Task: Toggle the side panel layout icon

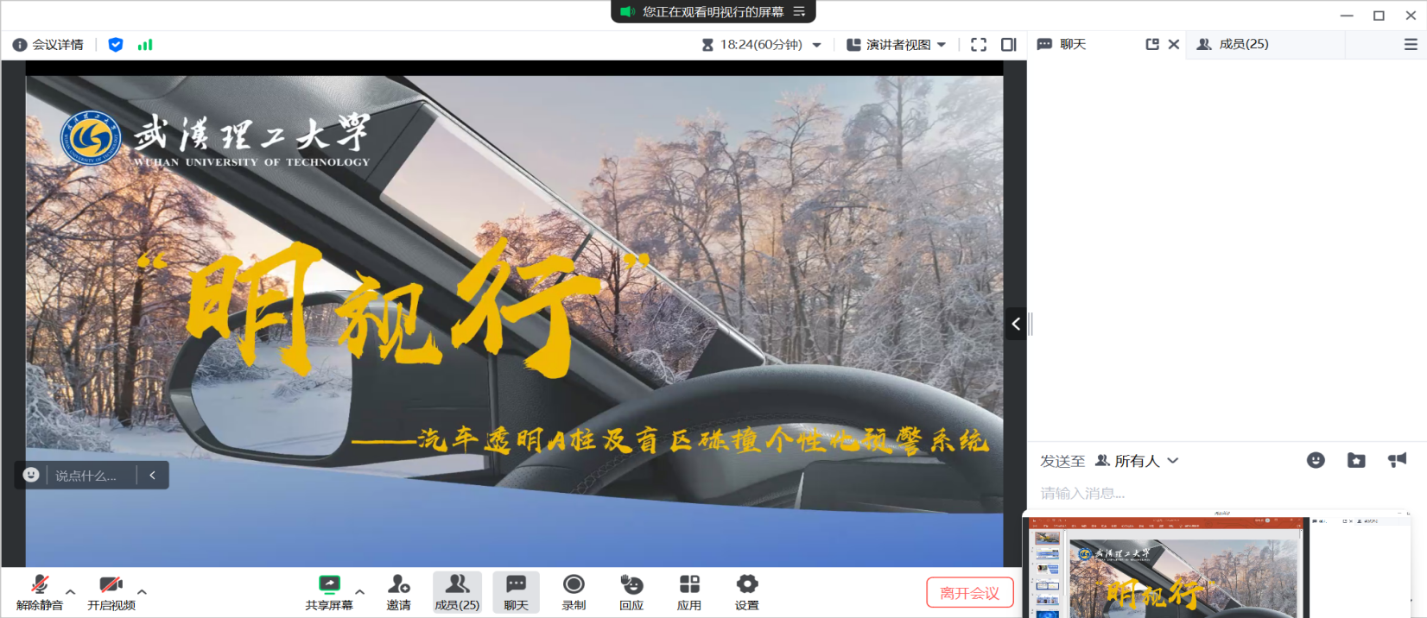Action: click(x=1008, y=45)
